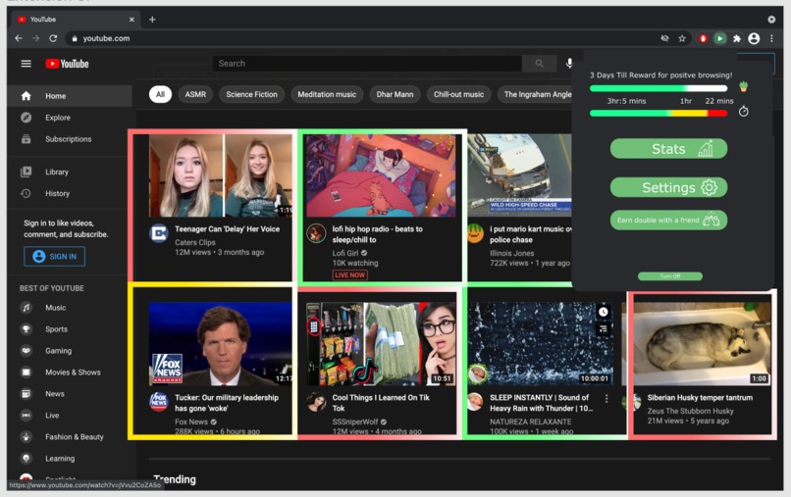Open Chrome three-dot menu
The width and height of the screenshot is (791, 497).
pyautogui.click(x=771, y=38)
